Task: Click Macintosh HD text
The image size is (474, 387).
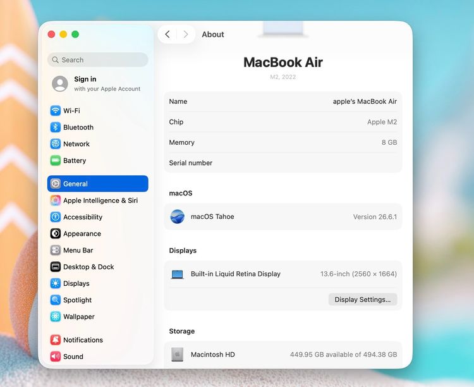Action: (x=213, y=355)
